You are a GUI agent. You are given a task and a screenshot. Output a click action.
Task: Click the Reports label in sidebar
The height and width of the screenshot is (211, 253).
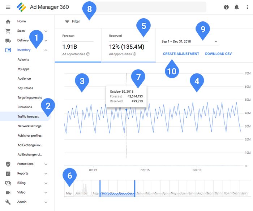pos(23,173)
